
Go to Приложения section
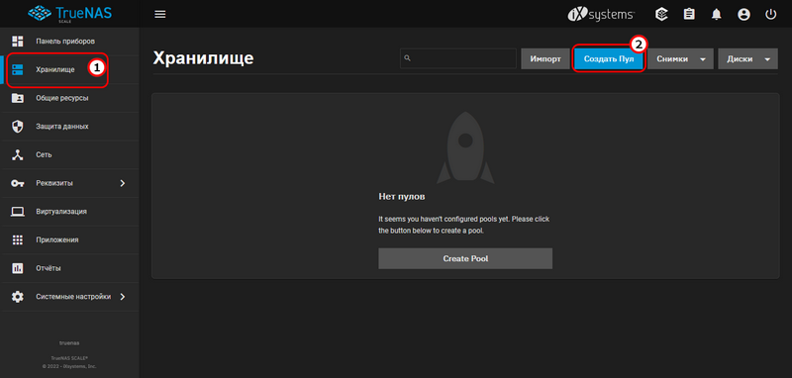coord(69,239)
